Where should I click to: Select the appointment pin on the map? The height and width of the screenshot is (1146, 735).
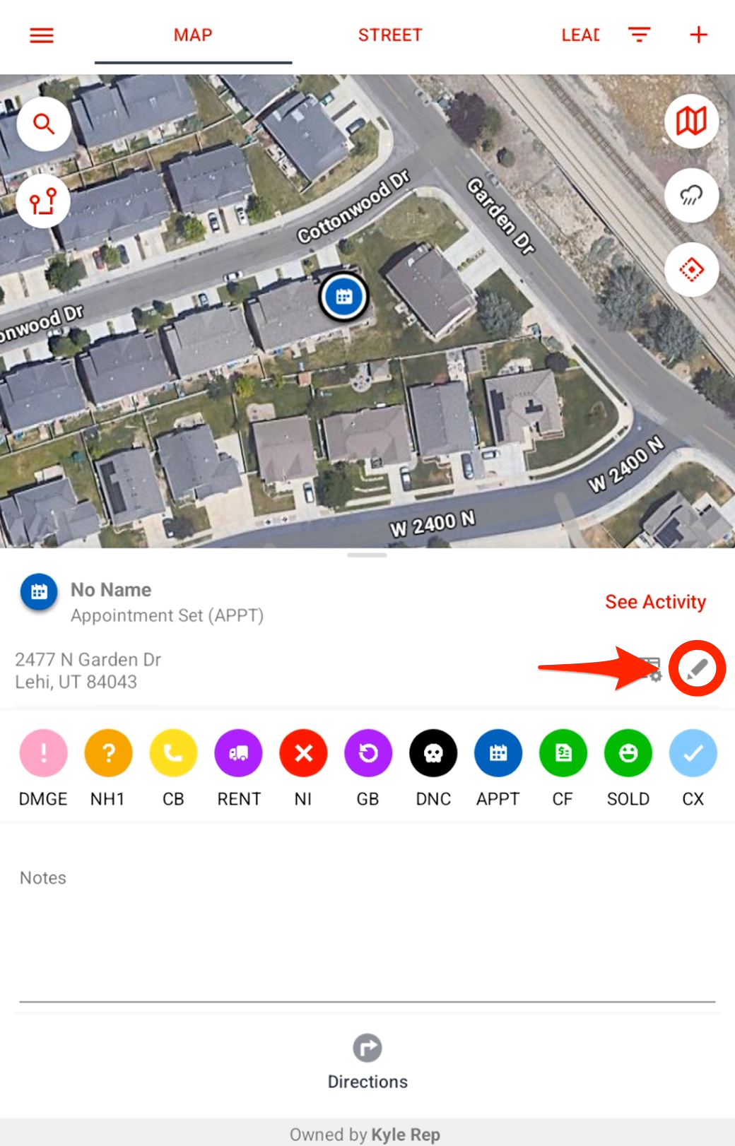click(344, 297)
